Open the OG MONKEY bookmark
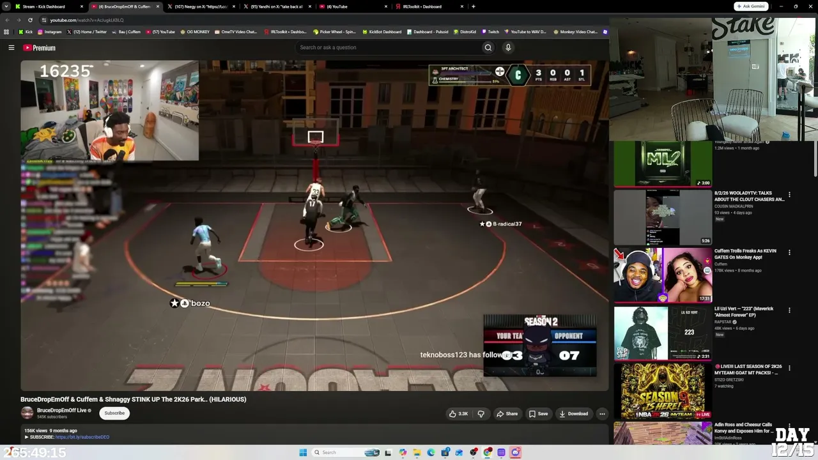 (x=195, y=32)
